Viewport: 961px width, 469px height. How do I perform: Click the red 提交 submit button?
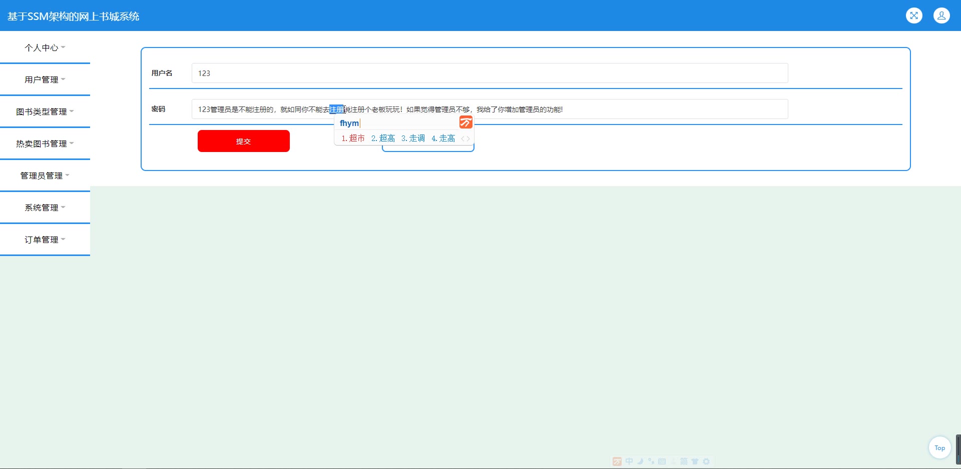pyautogui.click(x=244, y=141)
